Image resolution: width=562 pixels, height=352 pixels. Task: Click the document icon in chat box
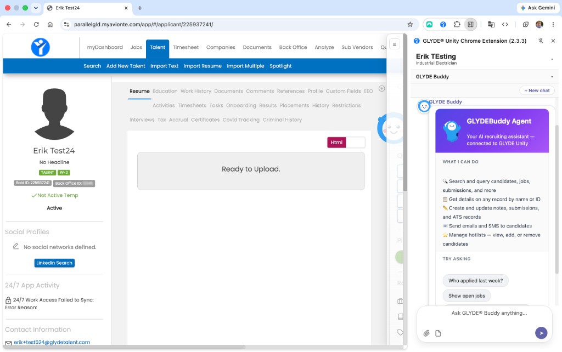point(438,333)
